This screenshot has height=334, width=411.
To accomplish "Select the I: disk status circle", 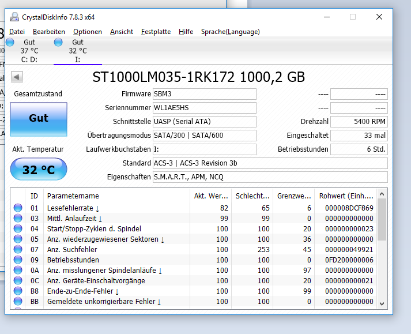I will pyautogui.click(x=58, y=42).
